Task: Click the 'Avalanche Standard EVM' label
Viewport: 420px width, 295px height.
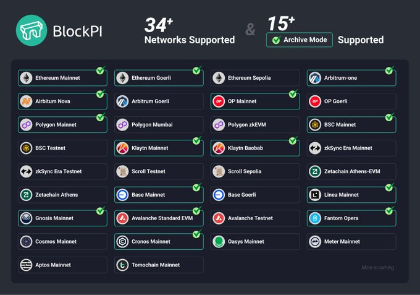Action: tap(162, 218)
